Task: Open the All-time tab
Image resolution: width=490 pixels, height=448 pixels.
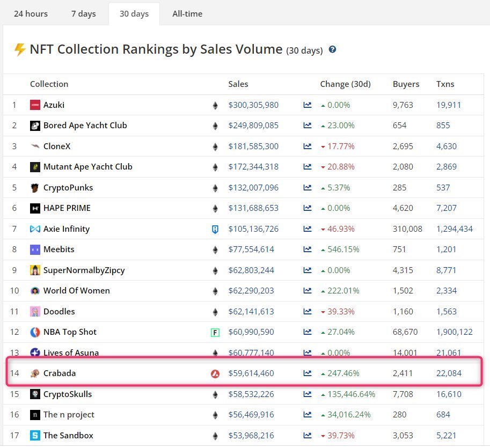Action: (187, 14)
